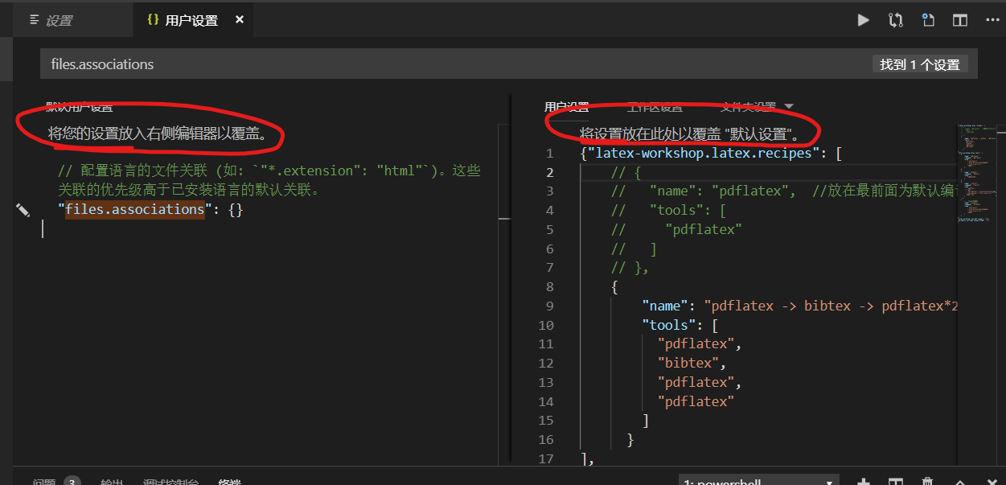This screenshot has width=1006, height=485.
Task: Kill the terminal with the trash icon
Action: (927, 482)
